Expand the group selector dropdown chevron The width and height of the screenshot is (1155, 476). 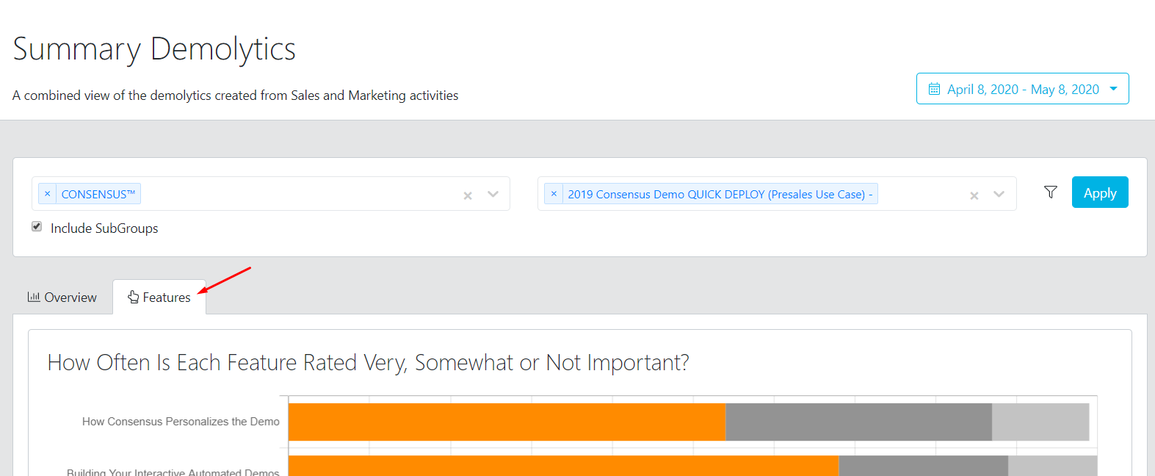[493, 194]
